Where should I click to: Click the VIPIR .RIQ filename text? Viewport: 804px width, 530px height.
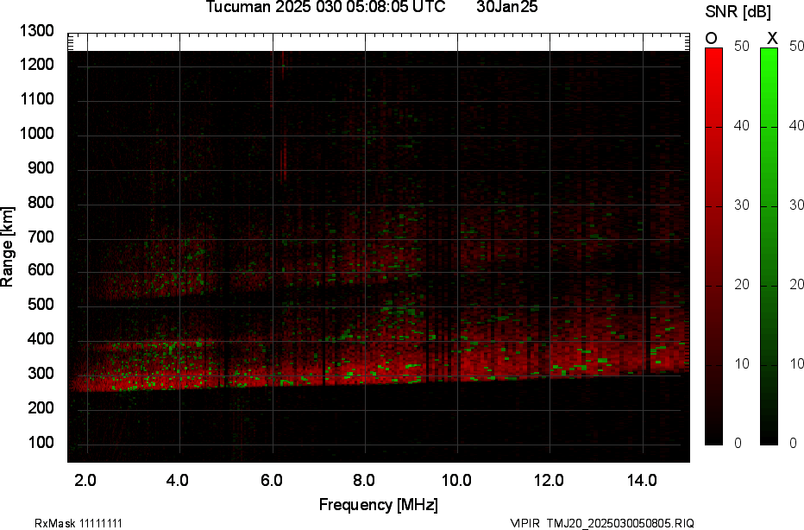point(601,523)
